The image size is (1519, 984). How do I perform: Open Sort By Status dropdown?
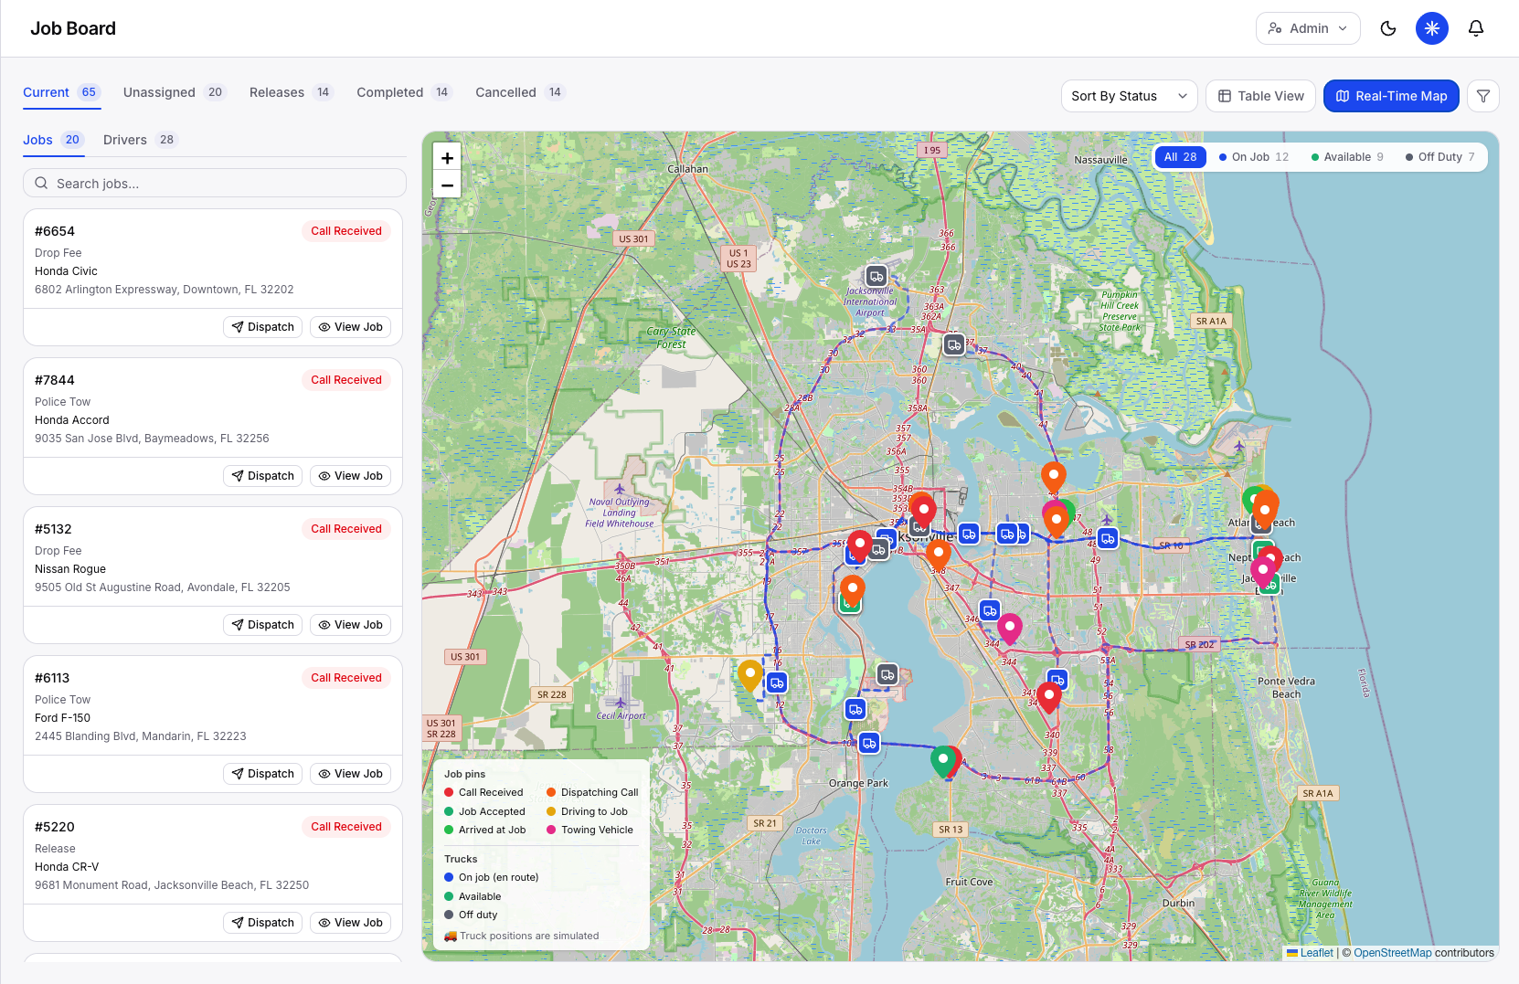(x=1129, y=96)
